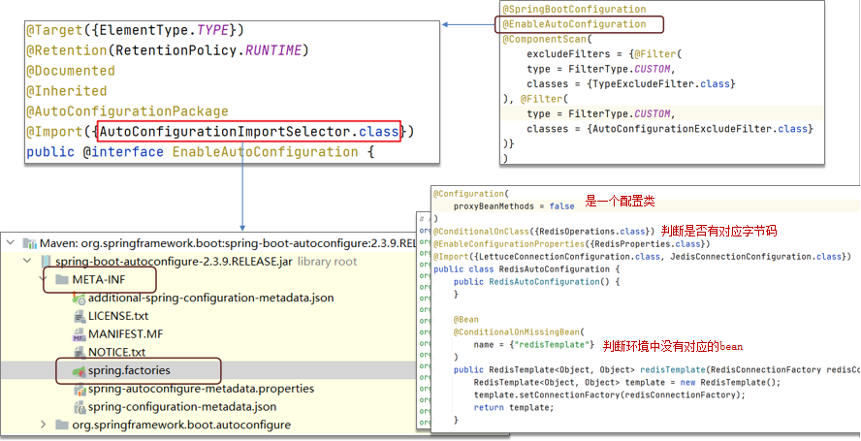Expand the org.springframework.boot.autoconfigure package
The height and width of the screenshot is (441, 861).
(x=43, y=425)
